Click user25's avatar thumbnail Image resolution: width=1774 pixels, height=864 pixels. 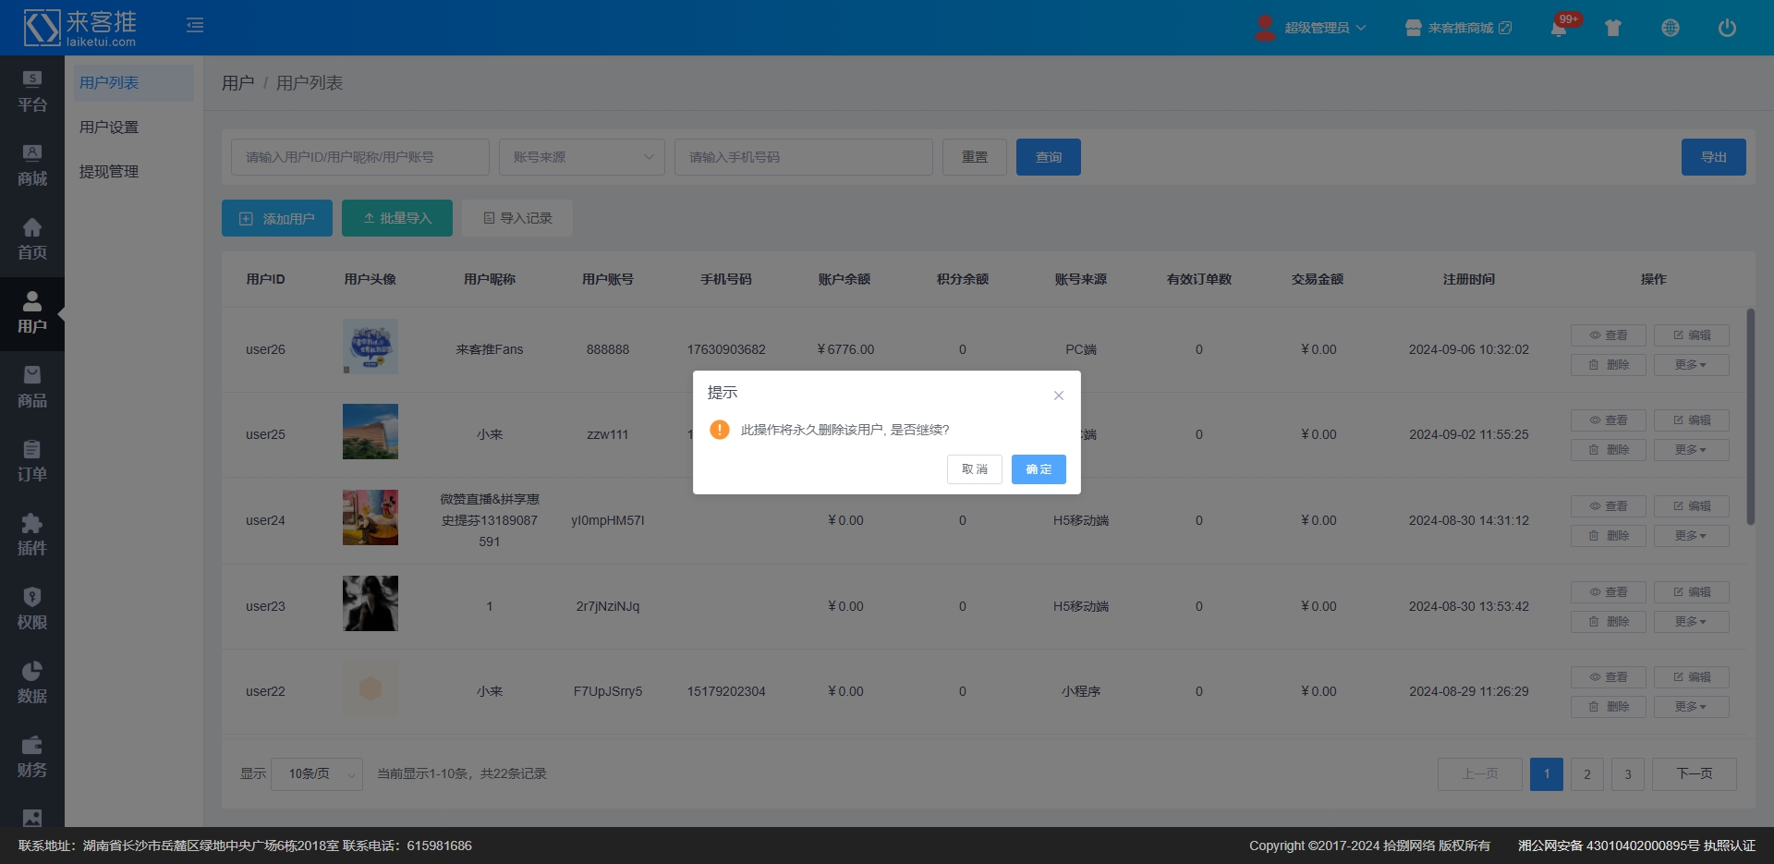pos(371,432)
